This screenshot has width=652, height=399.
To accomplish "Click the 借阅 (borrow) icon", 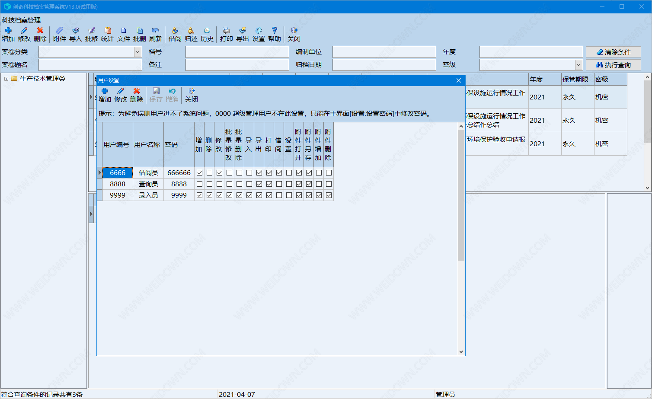I will pos(175,34).
